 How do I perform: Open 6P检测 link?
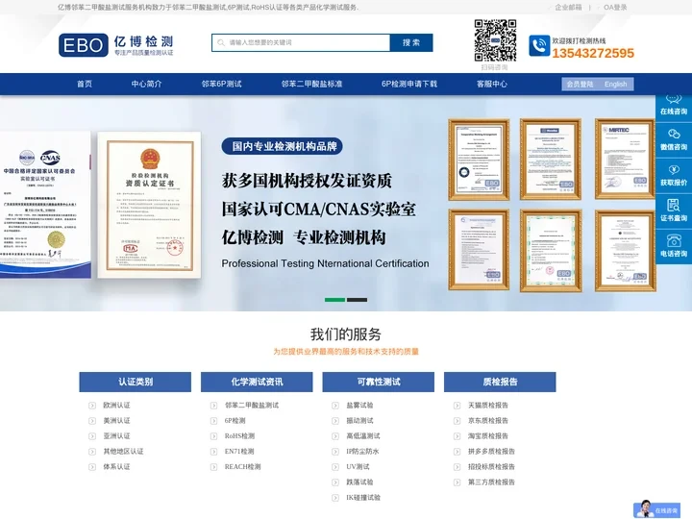coord(235,421)
